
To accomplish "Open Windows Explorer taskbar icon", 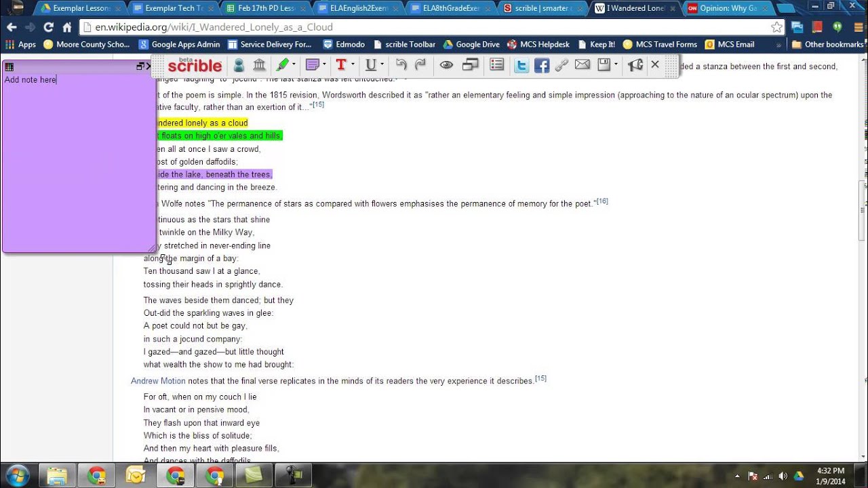I will pyautogui.click(x=57, y=475).
